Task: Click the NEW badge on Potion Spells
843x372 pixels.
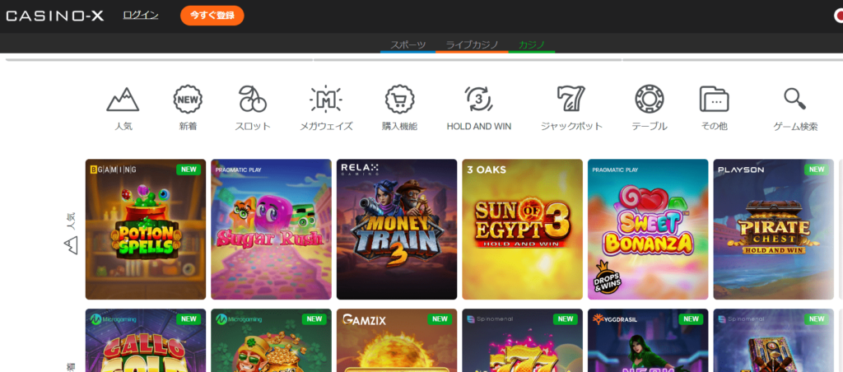Action: coord(189,170)
